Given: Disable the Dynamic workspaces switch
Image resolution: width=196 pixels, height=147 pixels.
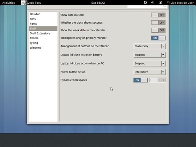Looking at the screenshot, I should 140,80.
